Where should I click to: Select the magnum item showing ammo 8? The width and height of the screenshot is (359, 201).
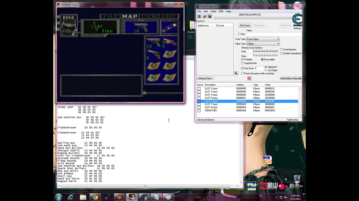pyautogui.click(x=153, y=54)
